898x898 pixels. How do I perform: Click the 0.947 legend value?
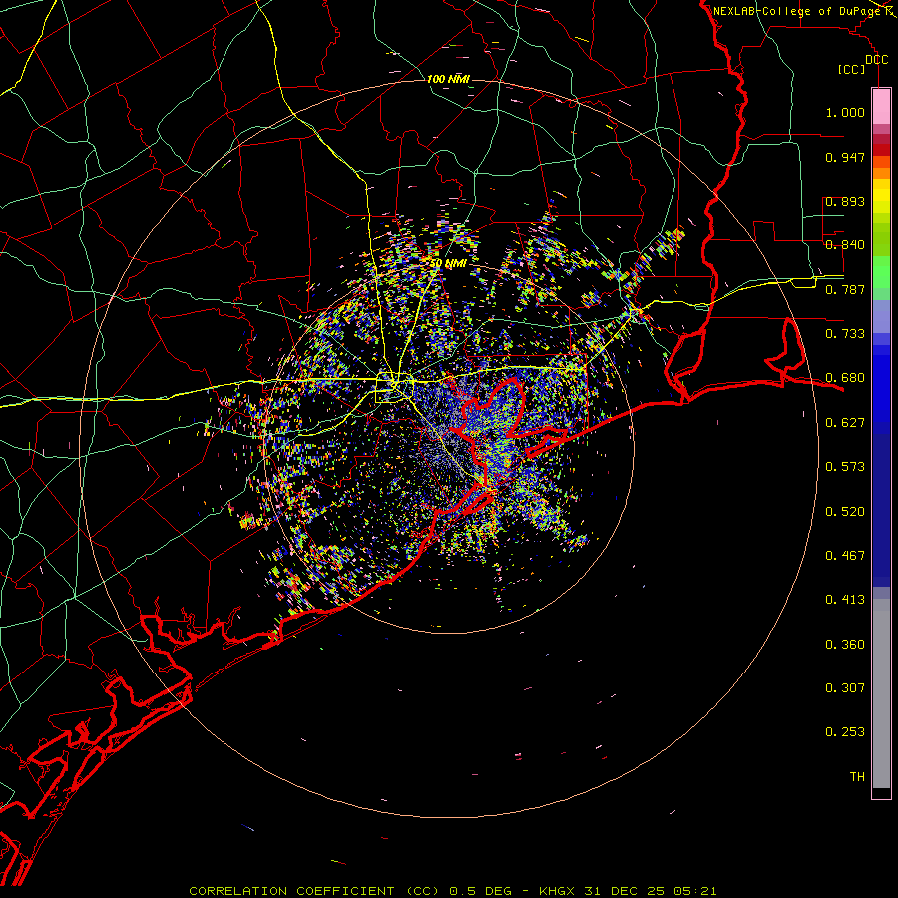[845, 157]
